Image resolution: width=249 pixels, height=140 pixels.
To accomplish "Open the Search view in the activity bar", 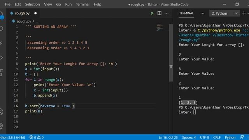I will tap(1, 28).
